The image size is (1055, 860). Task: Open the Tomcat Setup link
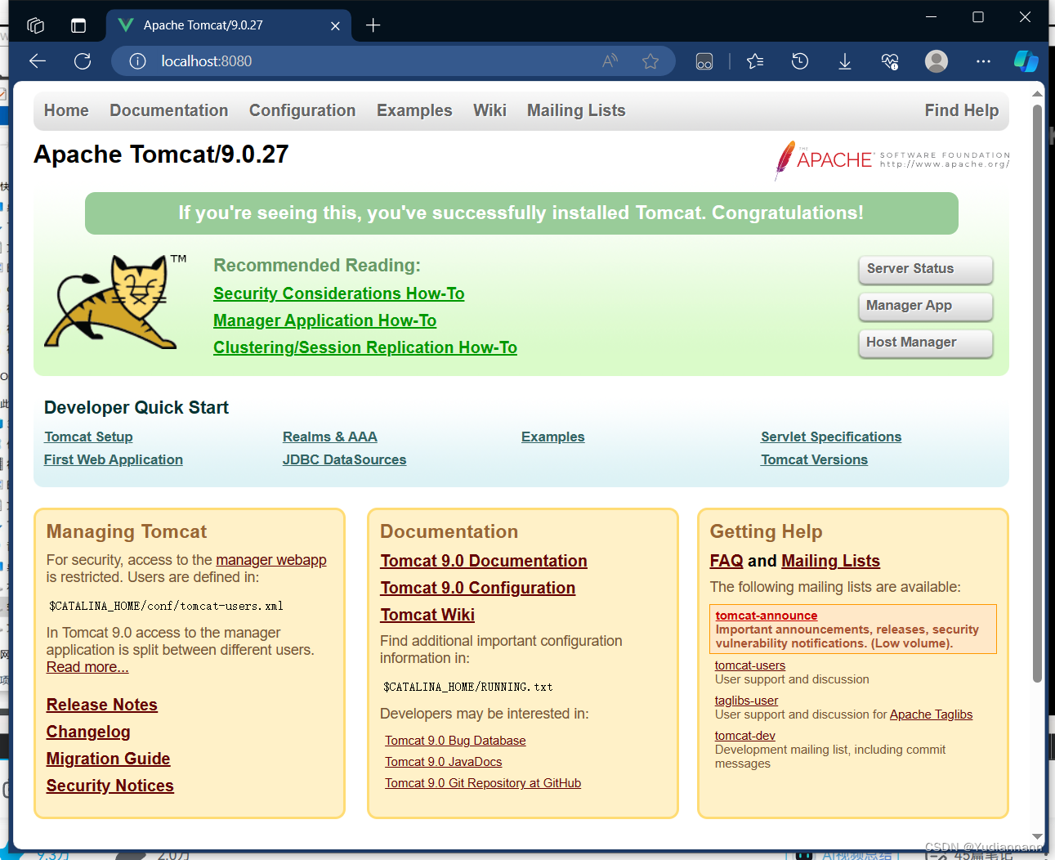[x=88, y=437]
